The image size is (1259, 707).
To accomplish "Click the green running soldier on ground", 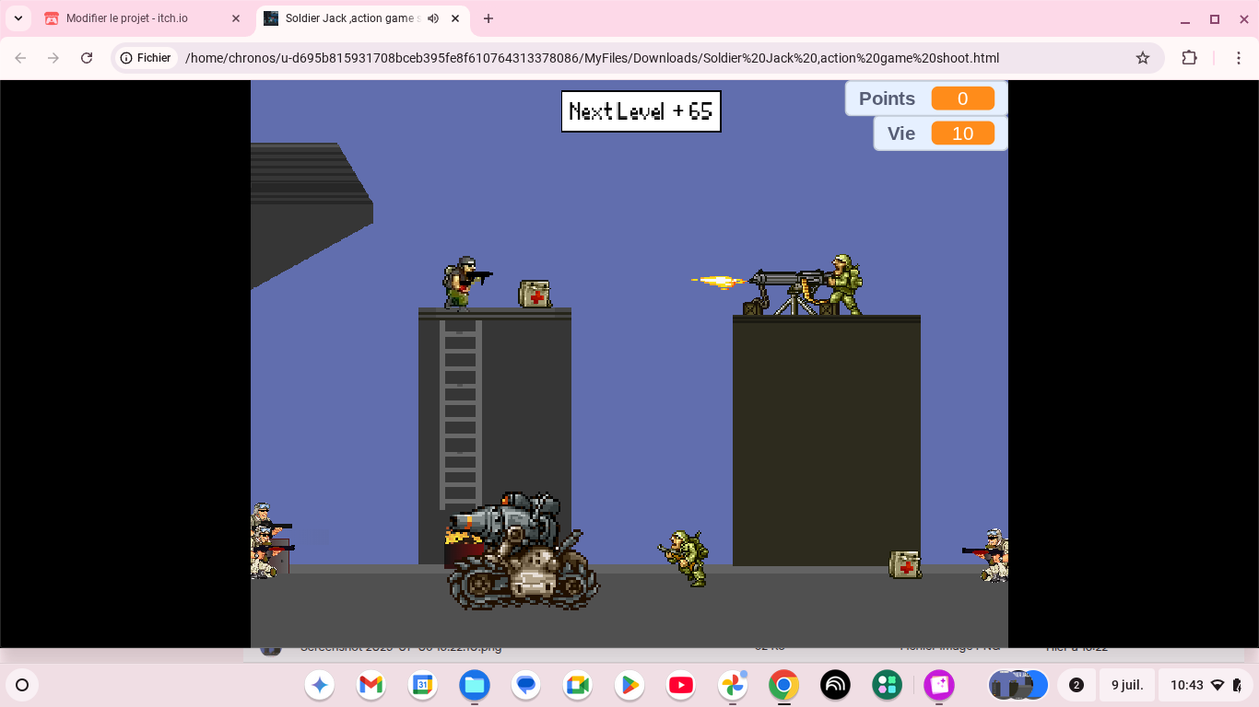I will tap(685, 558).
